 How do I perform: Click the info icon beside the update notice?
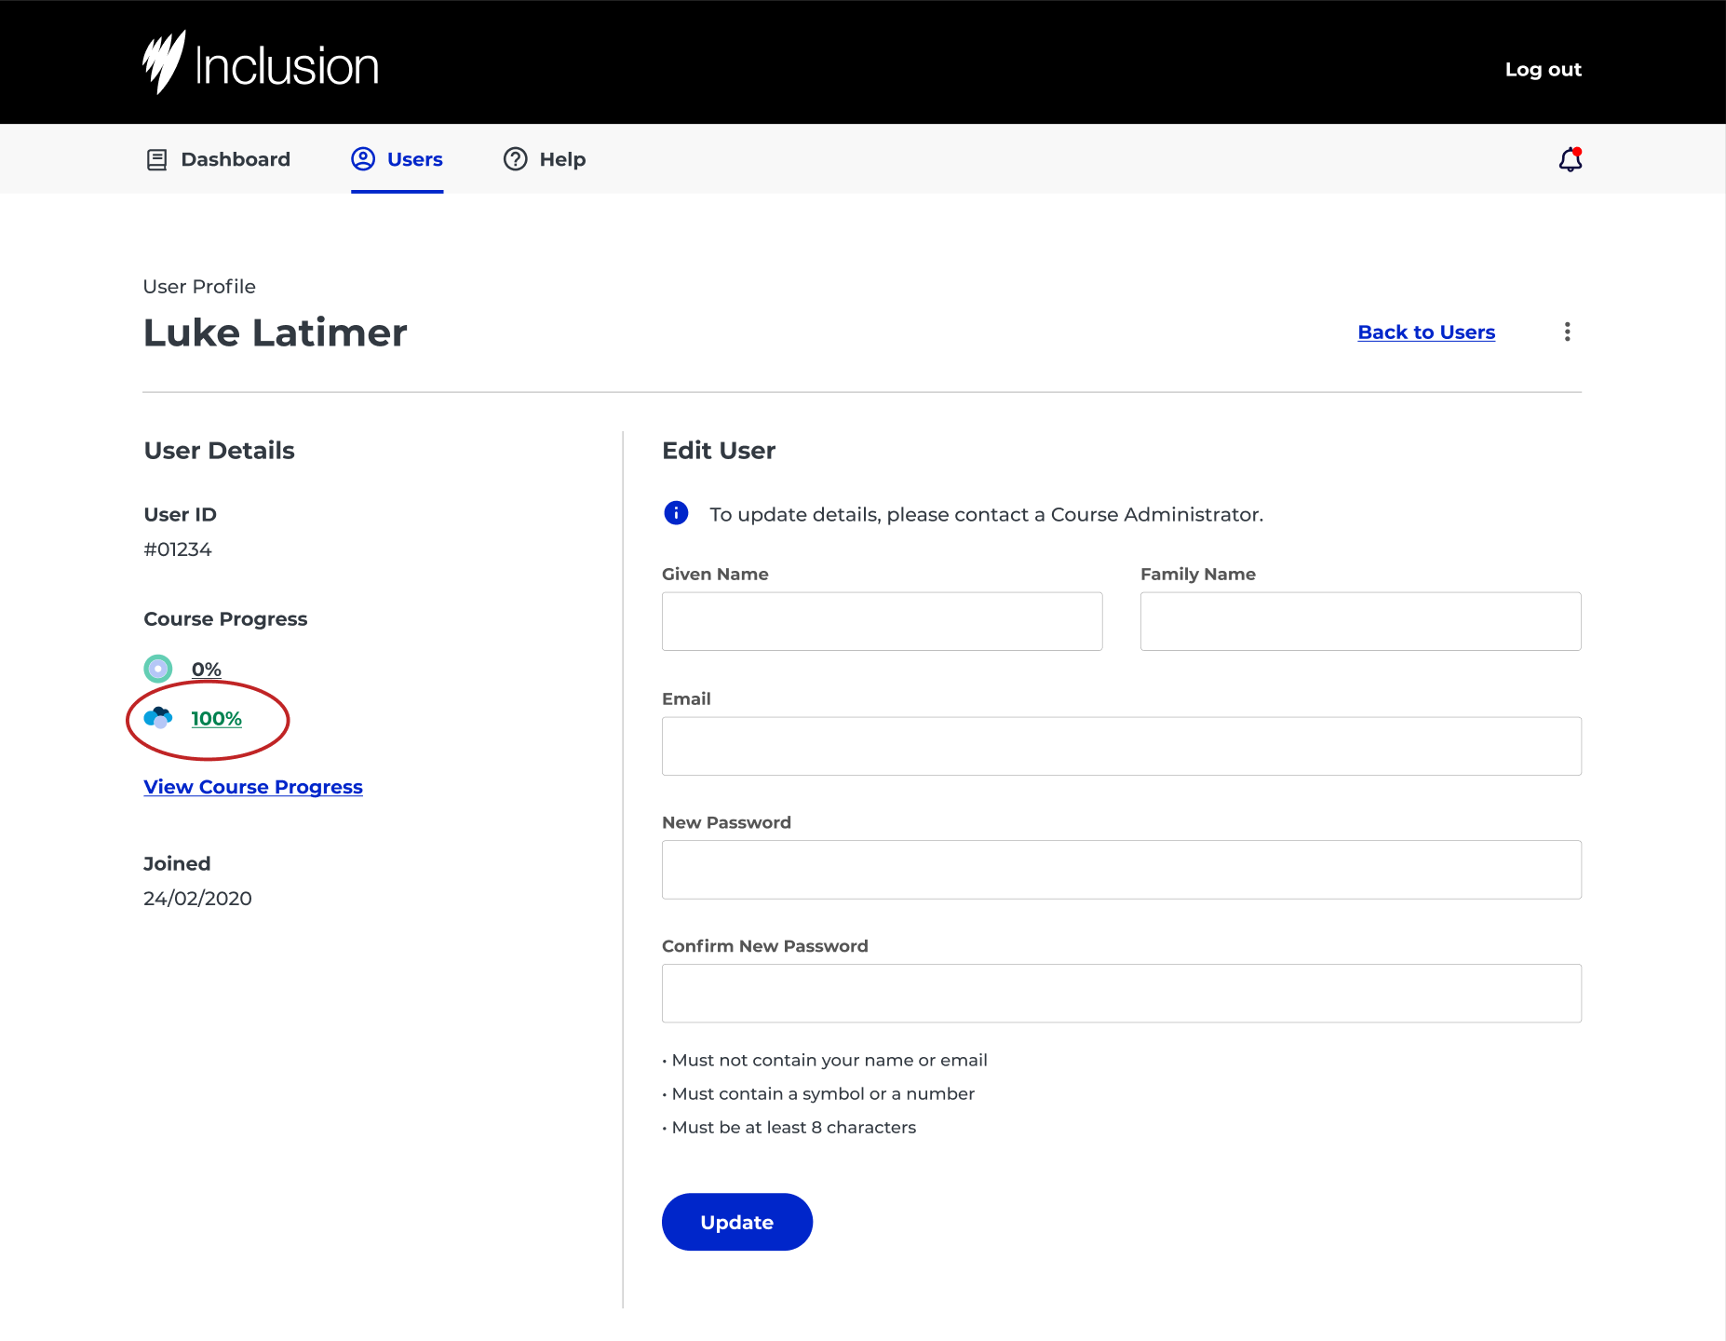point(675,513)
